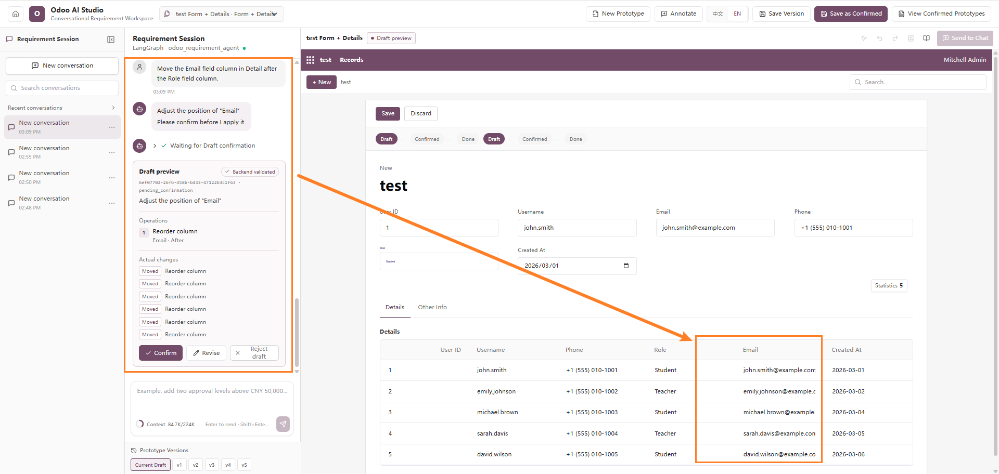
Task: Open the book guide icon in preview toolbar
Action: [x=927, y=38]
